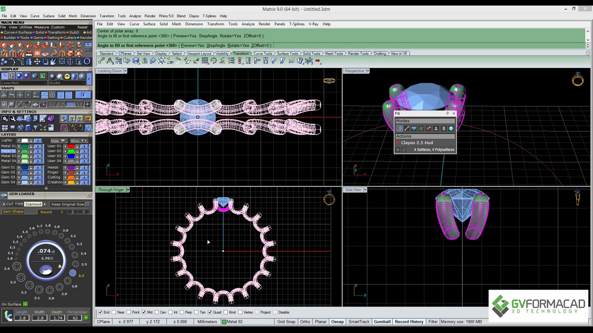Enable the Point osnap checkbox
This screenshot has height=333, width=593.
[x=129, y=312]
